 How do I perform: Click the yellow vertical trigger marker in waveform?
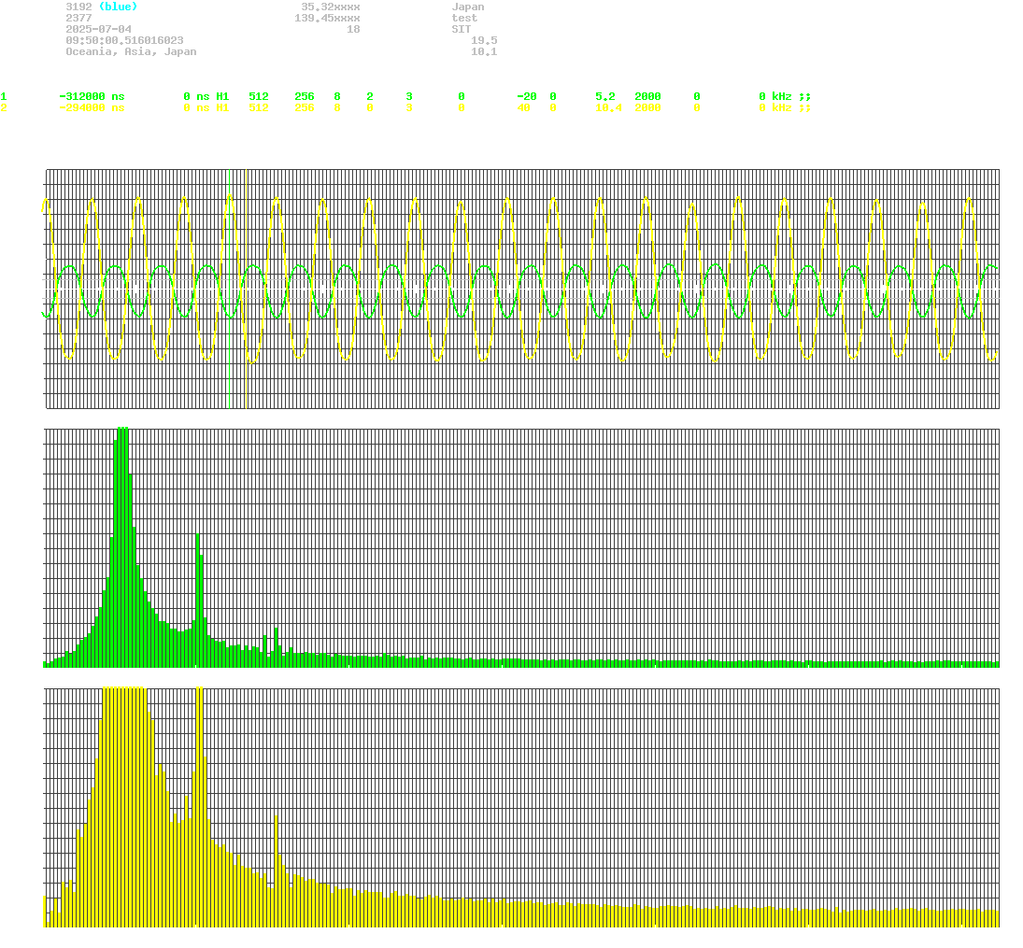[246, 289]
